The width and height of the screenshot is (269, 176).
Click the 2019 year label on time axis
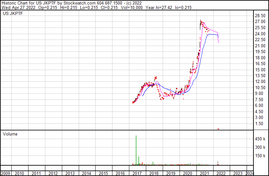pyautogui.click(x=170, y=173)
